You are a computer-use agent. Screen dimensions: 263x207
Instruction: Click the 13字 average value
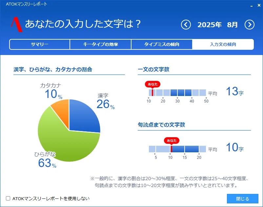(235, 91)
